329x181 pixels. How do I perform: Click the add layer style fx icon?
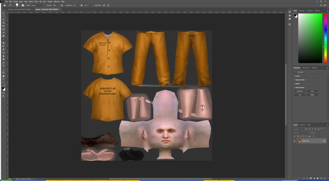307,178
